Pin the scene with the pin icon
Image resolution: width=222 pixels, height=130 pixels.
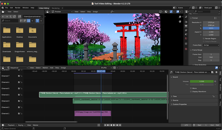[x=190, y=8]
